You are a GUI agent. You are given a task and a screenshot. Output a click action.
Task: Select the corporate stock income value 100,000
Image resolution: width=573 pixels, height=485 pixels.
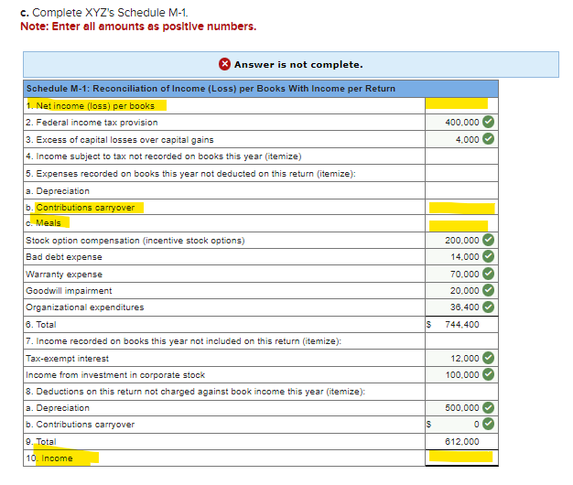pyautogui.click(x=462, y=374)
